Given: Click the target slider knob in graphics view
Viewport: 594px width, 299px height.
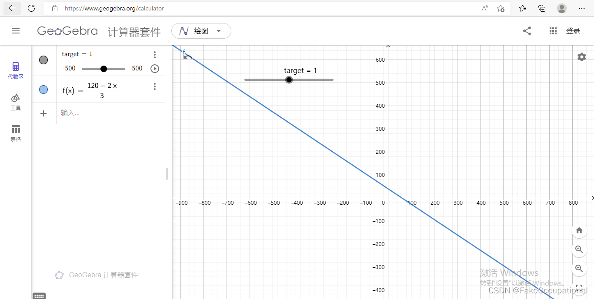Looking at the screenshot, I should pyautogui.click(x=289, y=80).
